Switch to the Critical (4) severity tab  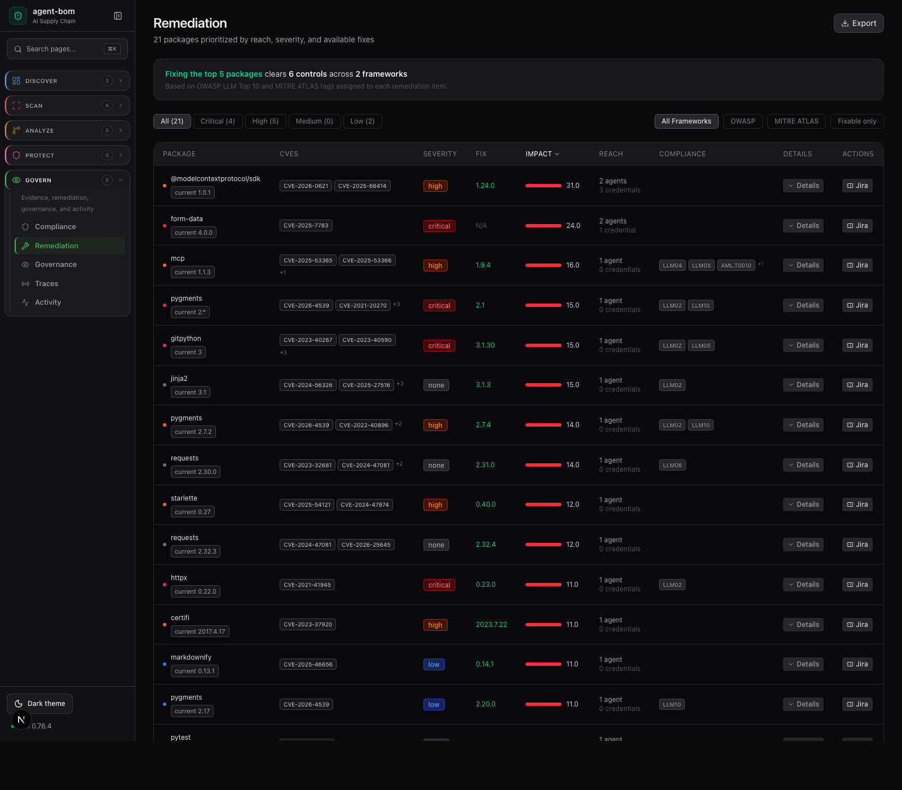(x=218, y=121)
